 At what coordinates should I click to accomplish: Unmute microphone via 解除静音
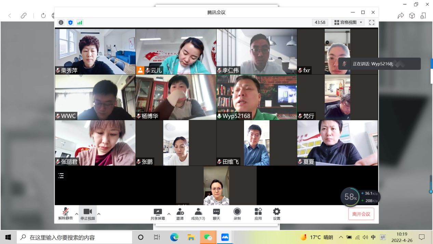pyautogui.click(x=65, y=214)
